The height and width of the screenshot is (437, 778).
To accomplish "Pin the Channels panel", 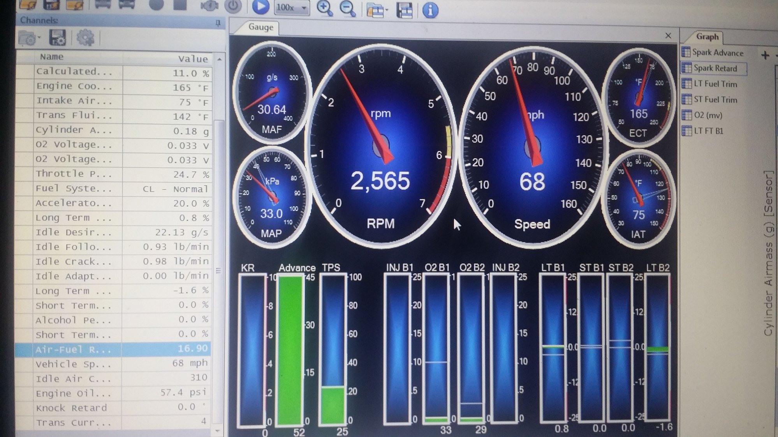I will coord(218,23).
